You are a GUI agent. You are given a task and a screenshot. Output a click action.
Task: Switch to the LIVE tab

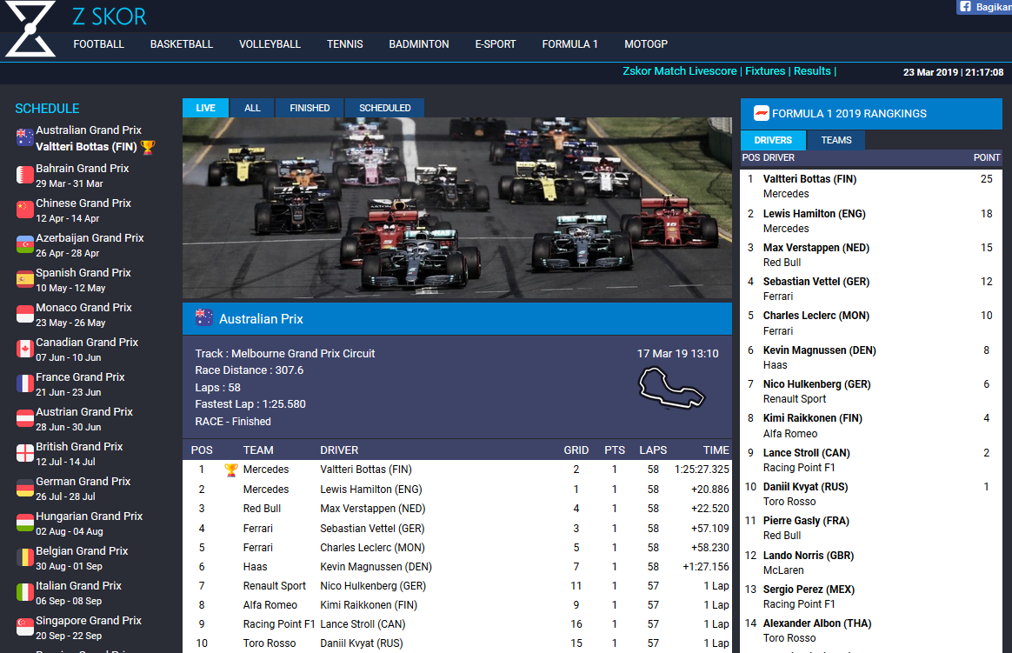point(205,108)
